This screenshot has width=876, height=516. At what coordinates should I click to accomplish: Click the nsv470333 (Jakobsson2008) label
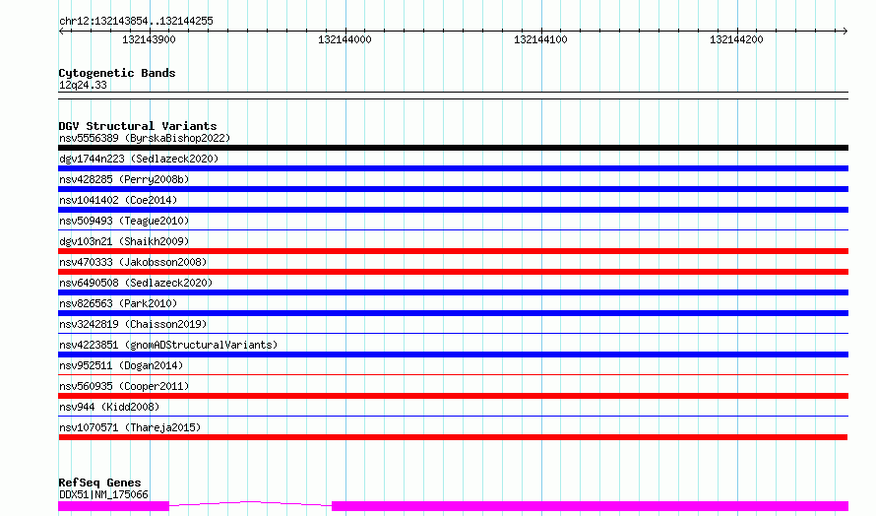point(133,262)
